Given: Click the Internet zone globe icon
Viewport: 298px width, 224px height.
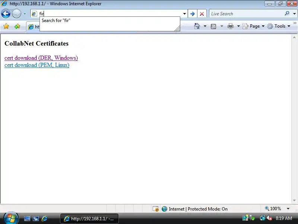Looking at the screenshot, I should 164,209.
